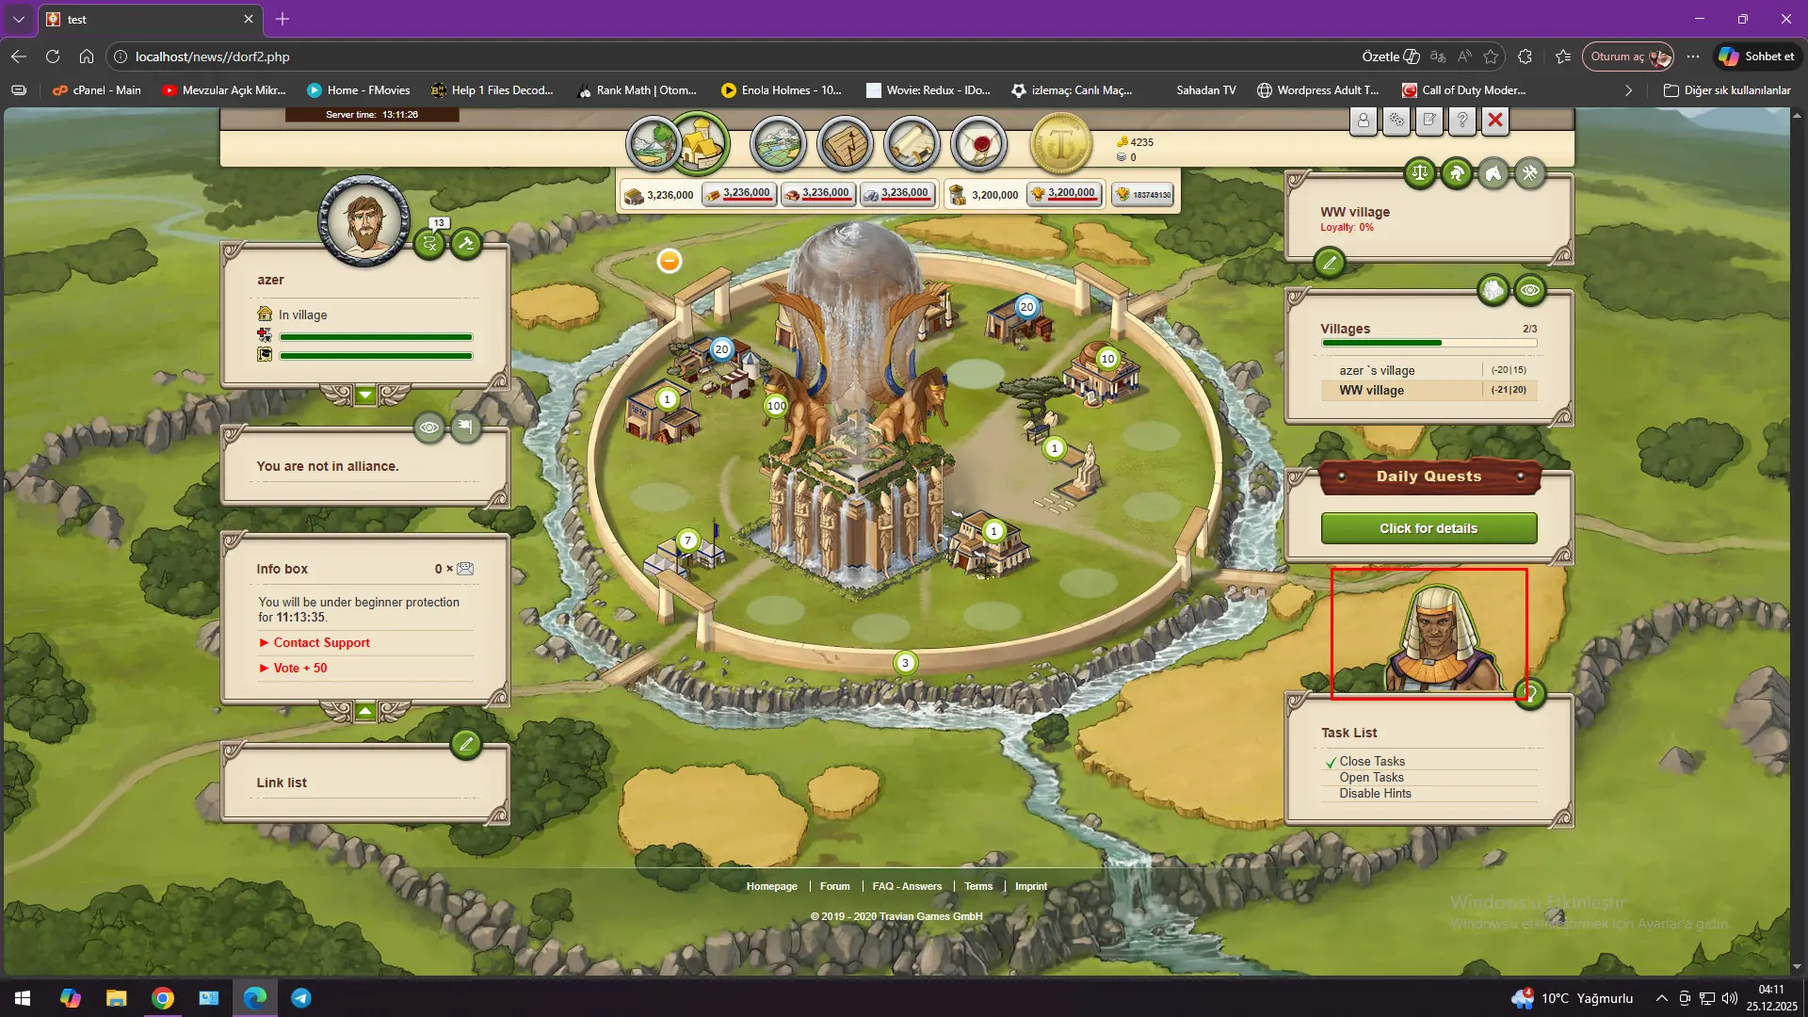The height and width of the screenshot is (1017, 1808).
Task: Click the gold Travian coin
Action: tap(1061, 144)
